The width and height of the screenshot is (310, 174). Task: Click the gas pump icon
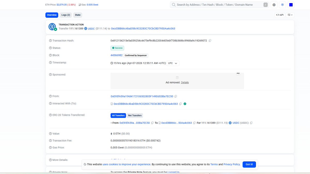(x=80, y=5)
